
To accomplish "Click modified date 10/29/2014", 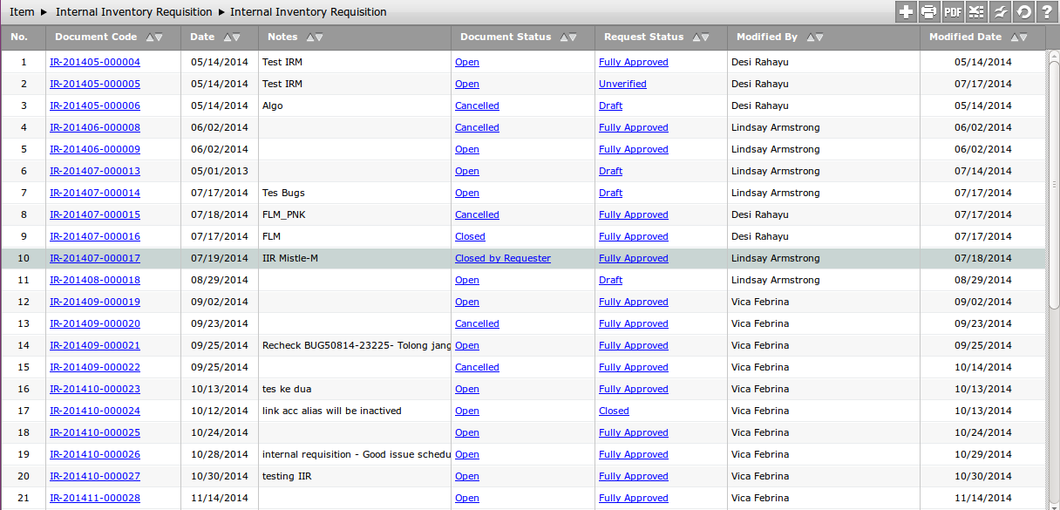I will click(x=983, y=454).
